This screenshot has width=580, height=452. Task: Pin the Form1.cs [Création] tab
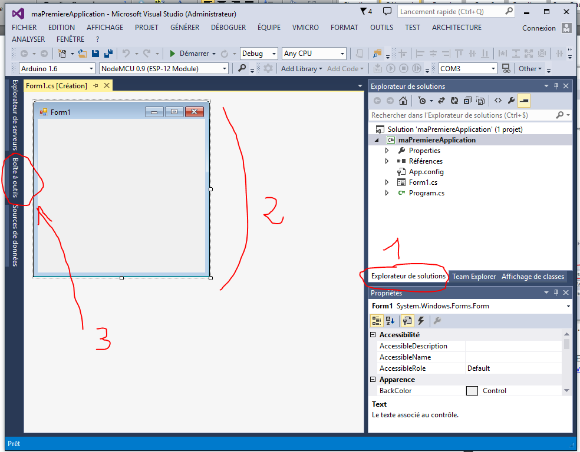click(x=96, y=86)
